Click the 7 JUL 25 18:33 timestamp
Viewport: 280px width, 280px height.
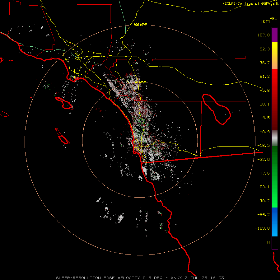tap(204, 278)
